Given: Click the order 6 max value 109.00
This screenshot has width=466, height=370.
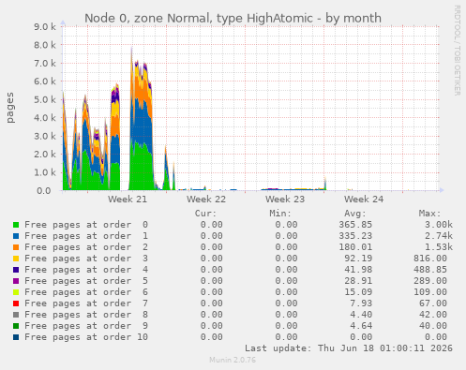Looking at the screenshot, I should 430,292.
